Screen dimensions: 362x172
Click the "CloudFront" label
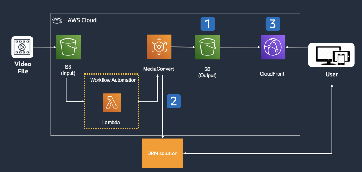[272, 74]
